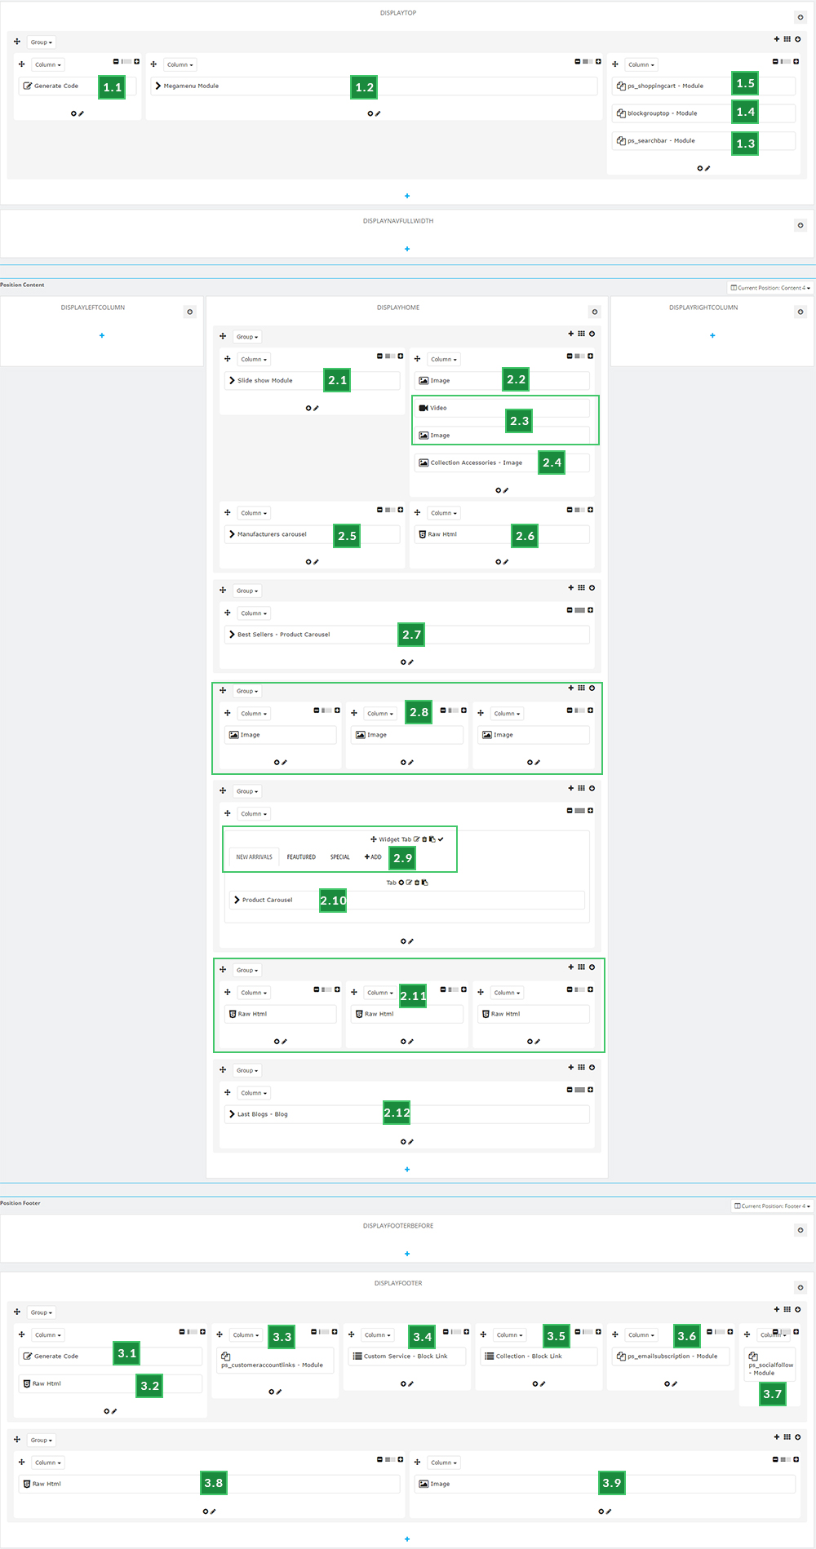Reduce width of Slide show Module column
Image resolution: width=816 pixels, height=1549 pixels.
(x=379, y=356)
